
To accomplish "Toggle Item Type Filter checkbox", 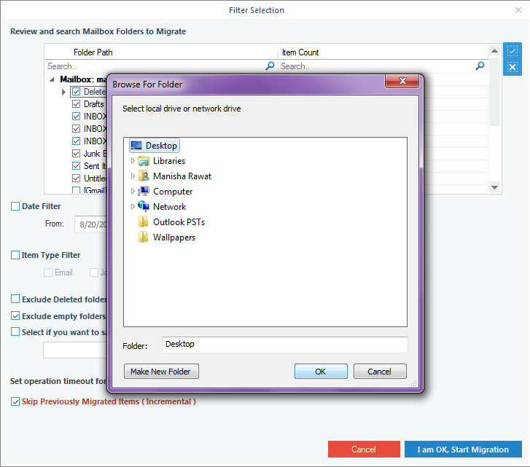I will click(x=15, y=256).
